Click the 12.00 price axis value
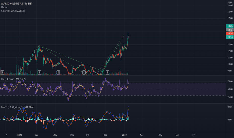Viewport: 234px width, 138px height. (x=230, y=51)
